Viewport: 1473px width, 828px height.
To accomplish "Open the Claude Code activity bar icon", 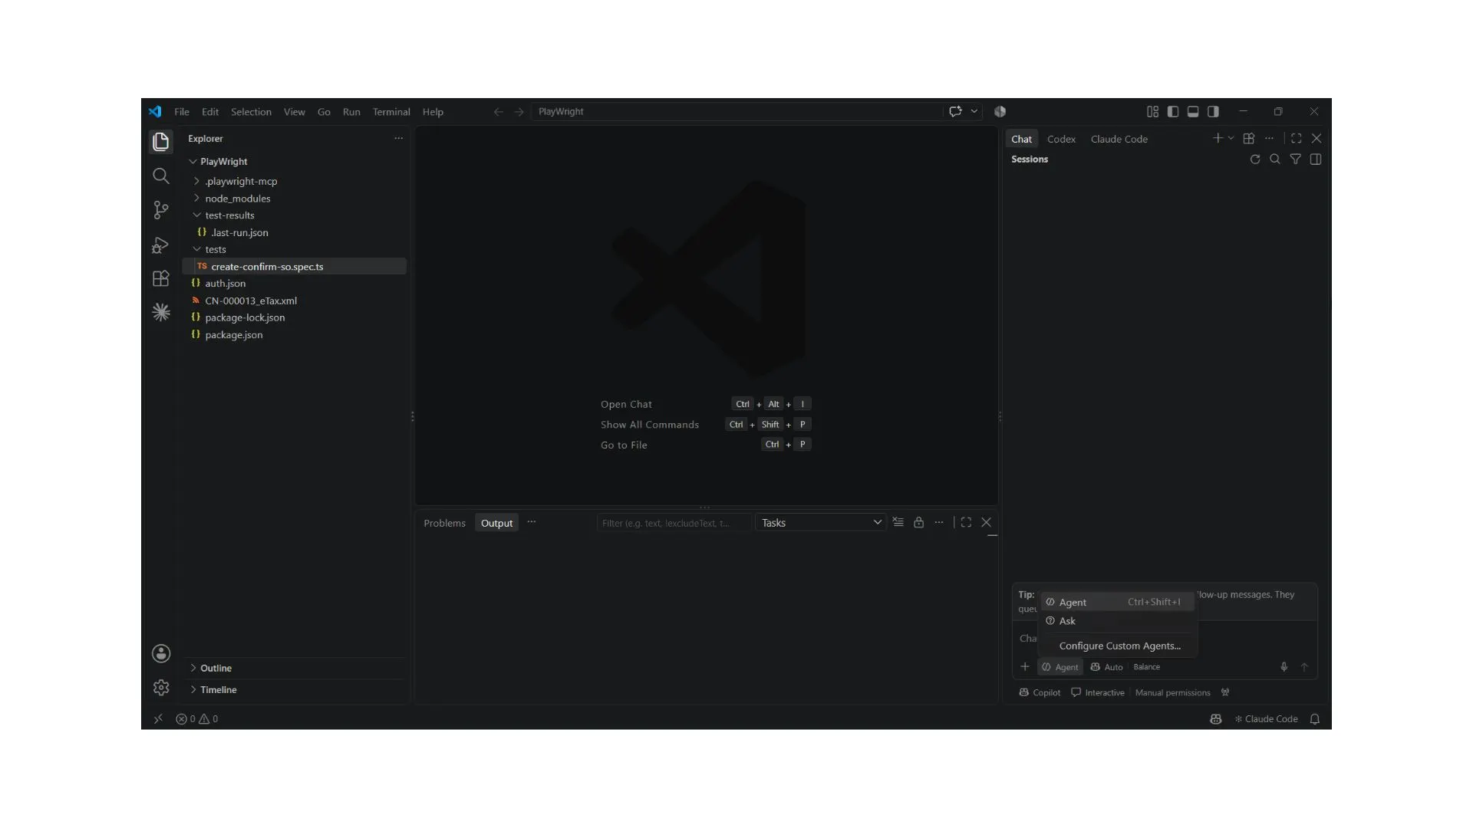I will point(160,312).
